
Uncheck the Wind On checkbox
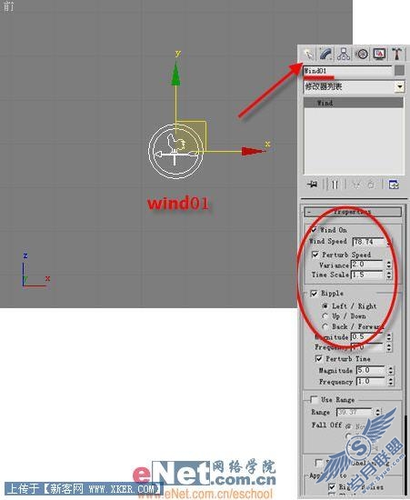pyautogui.click(x=314, y=230)
